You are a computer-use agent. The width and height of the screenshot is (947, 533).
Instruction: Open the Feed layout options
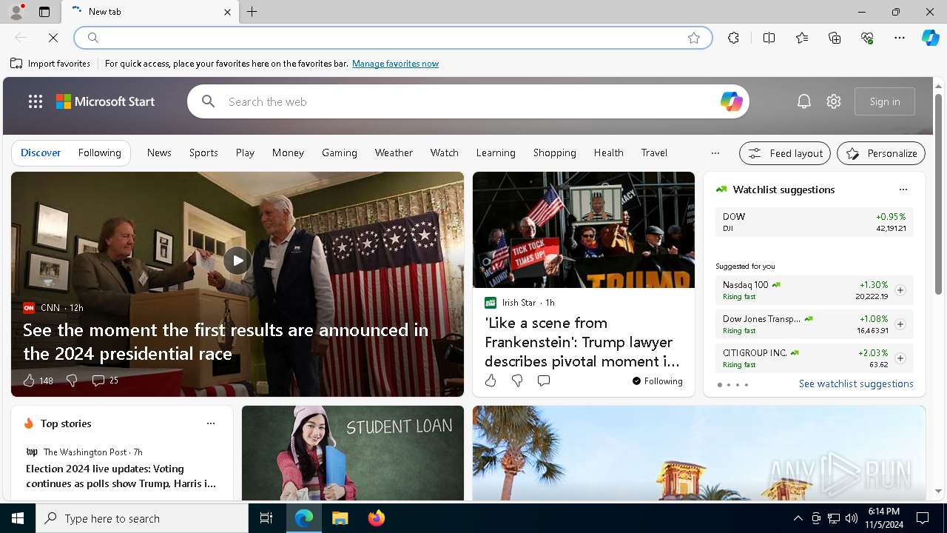[785, 153]
